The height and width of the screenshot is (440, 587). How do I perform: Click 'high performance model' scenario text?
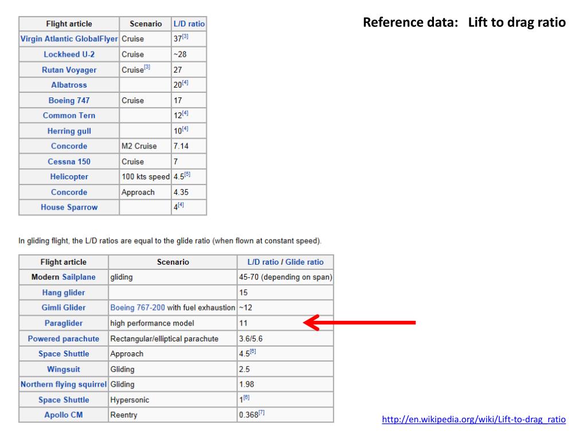152,323
